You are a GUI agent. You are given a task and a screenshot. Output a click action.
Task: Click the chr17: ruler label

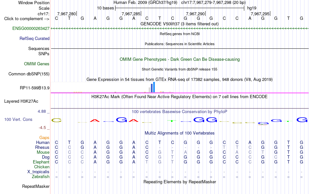tap(43, 14)
